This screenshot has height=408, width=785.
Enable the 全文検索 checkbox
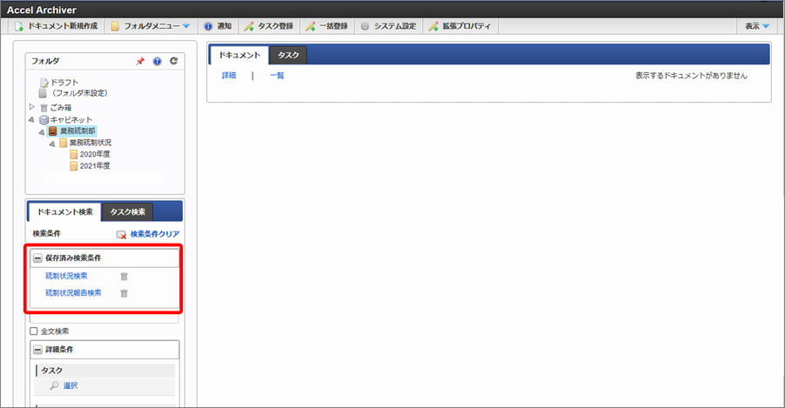tap(34, 331)
